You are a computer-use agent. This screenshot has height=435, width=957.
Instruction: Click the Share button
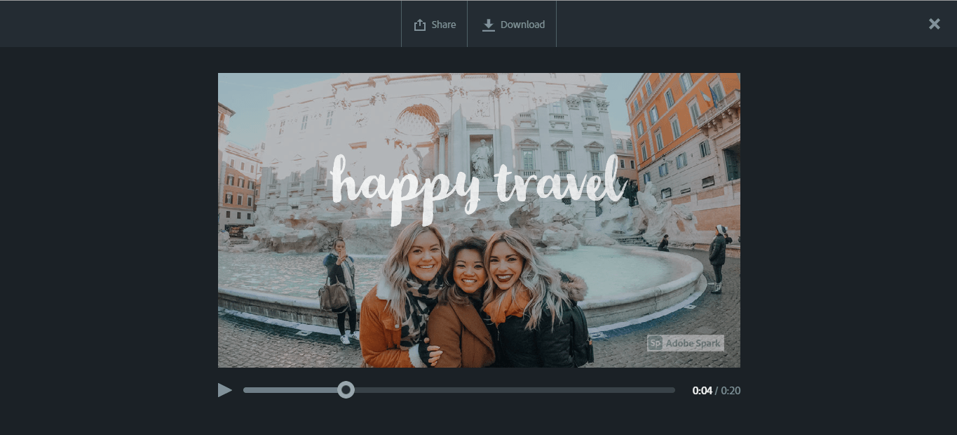click(x=435, y=25)
